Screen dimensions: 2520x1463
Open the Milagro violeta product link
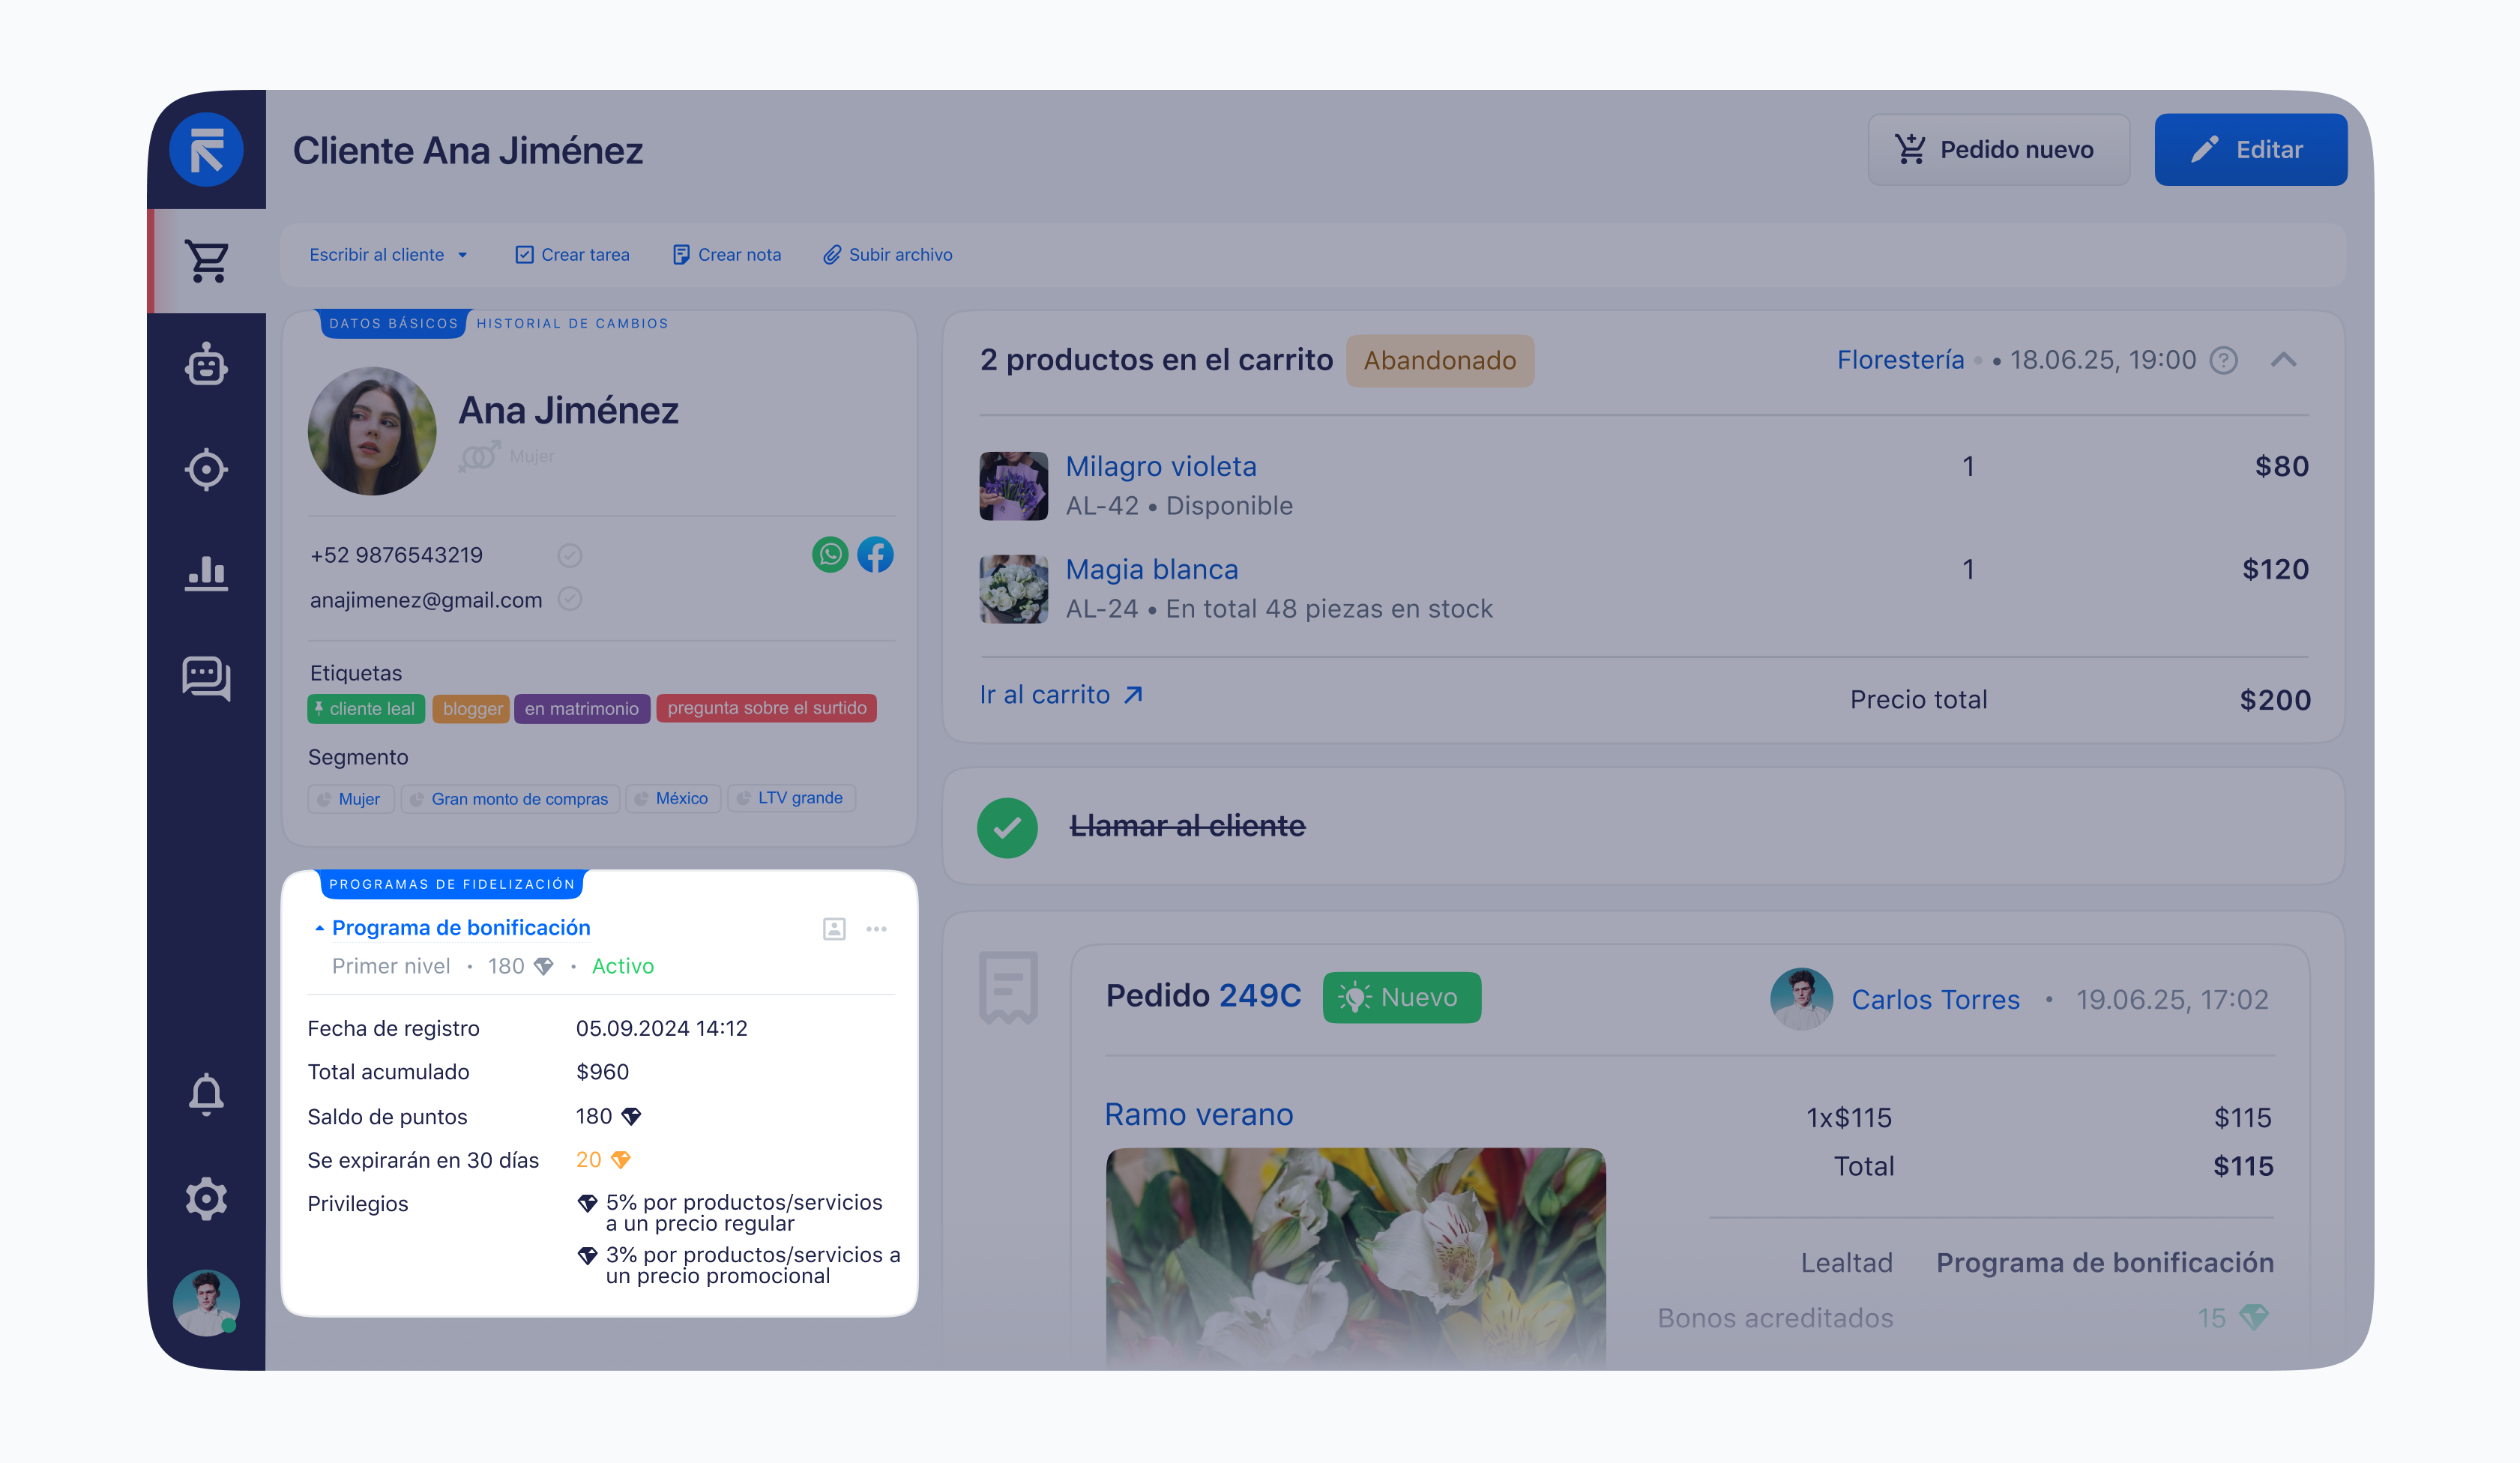pos(1161,466)
